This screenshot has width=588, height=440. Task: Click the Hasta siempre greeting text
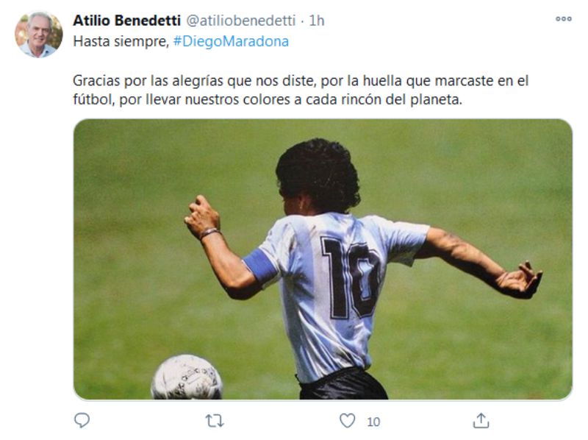121,41
